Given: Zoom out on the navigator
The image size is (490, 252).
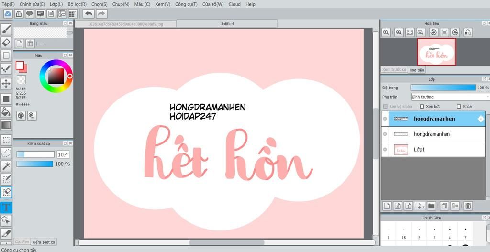Looking at the screenshot, I should coord(421,32).
